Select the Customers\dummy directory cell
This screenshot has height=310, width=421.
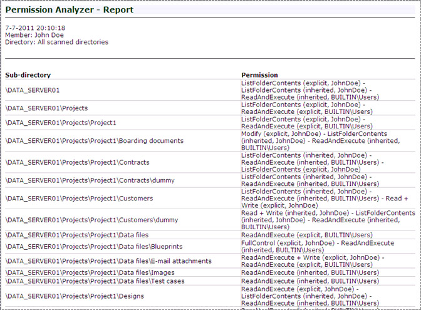point(123,220)
